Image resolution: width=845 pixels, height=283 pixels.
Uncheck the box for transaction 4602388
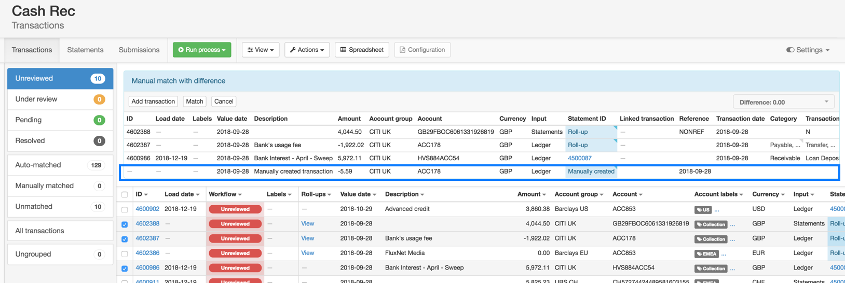point(125,224)
